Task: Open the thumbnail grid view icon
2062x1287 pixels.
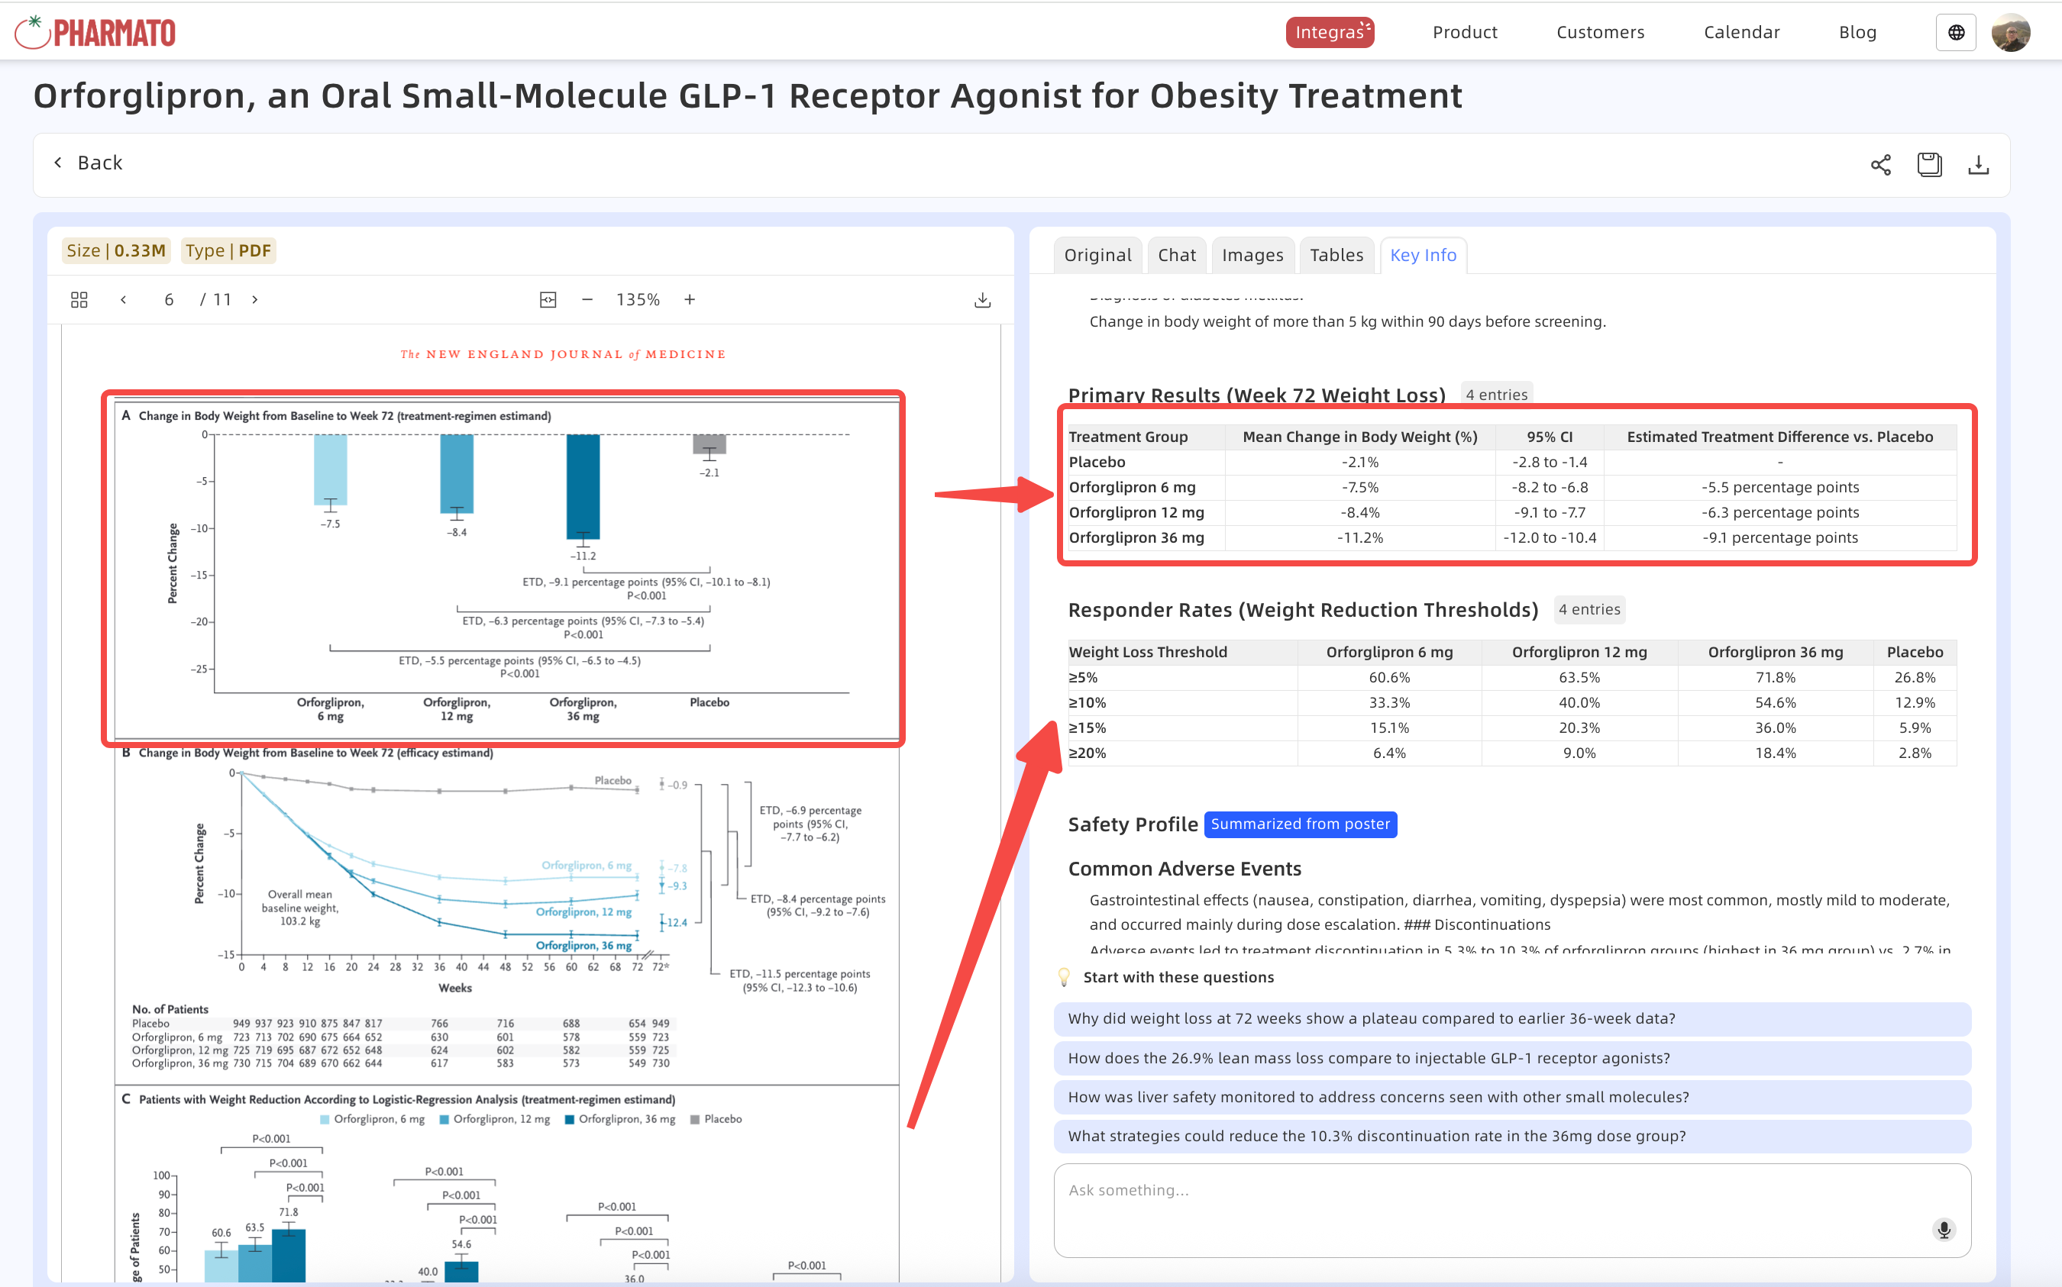Action: (79, 300)
